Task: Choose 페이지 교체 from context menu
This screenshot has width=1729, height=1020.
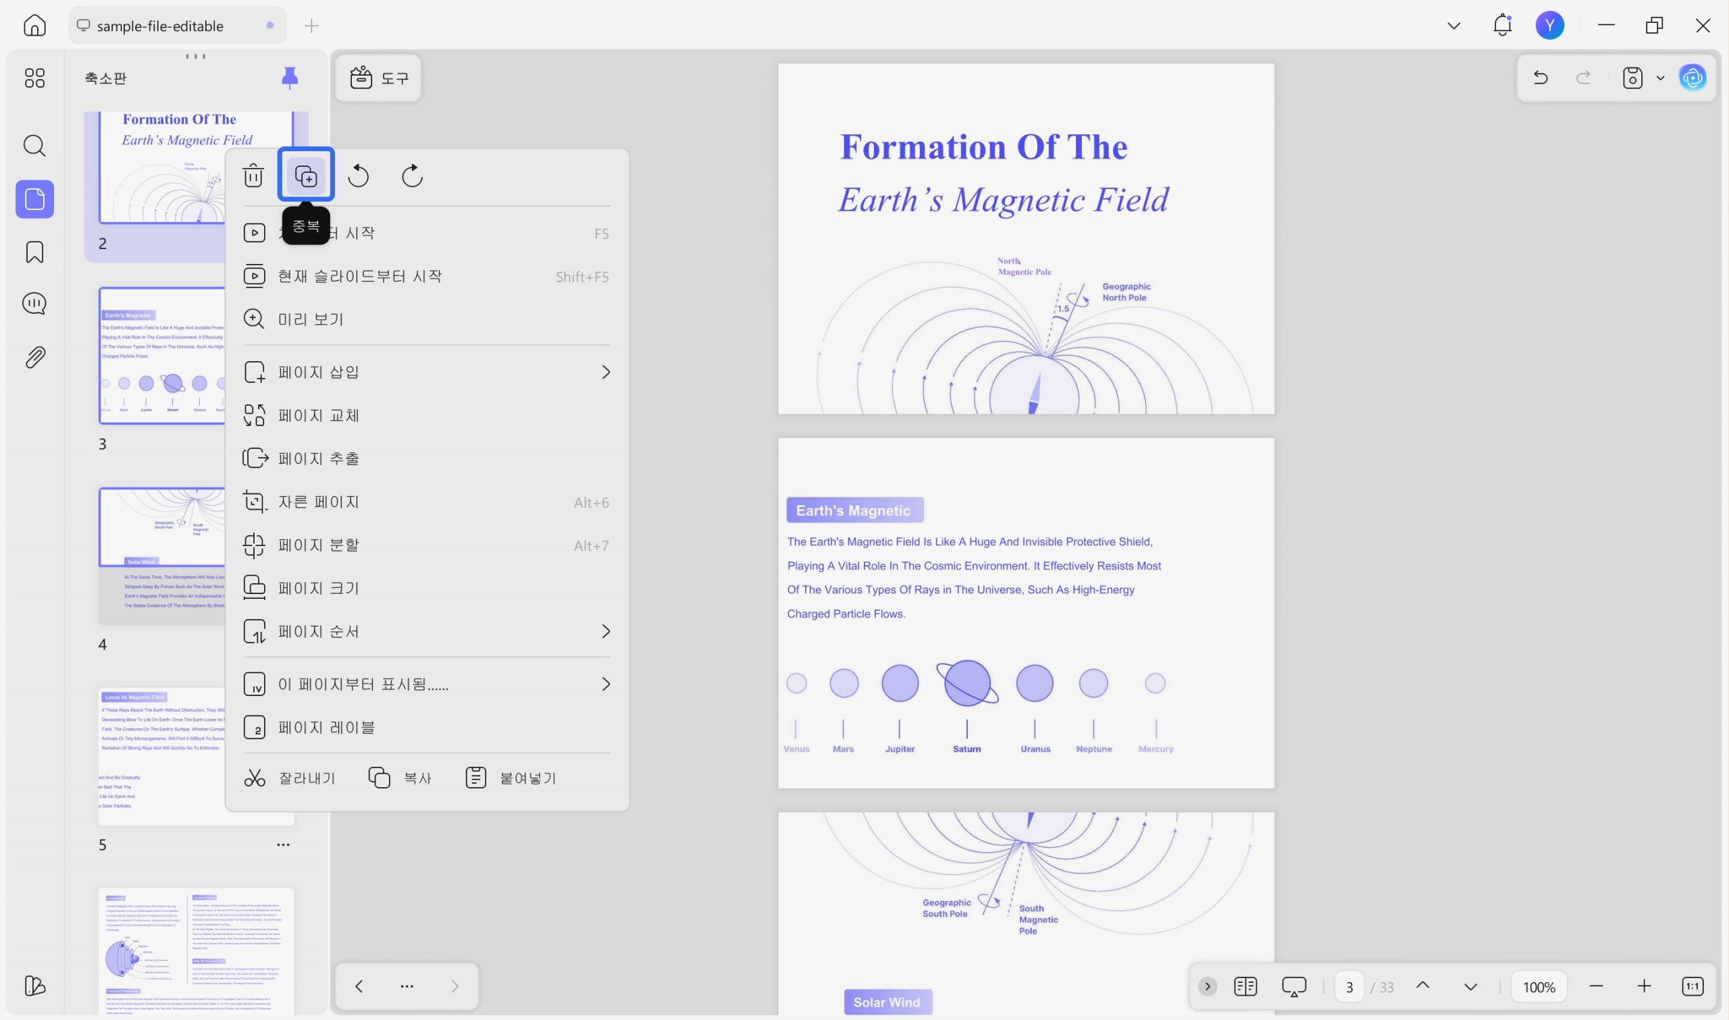Action: (x=427, y=415)
